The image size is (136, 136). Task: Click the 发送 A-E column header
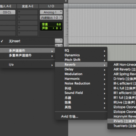coord(28,6)
